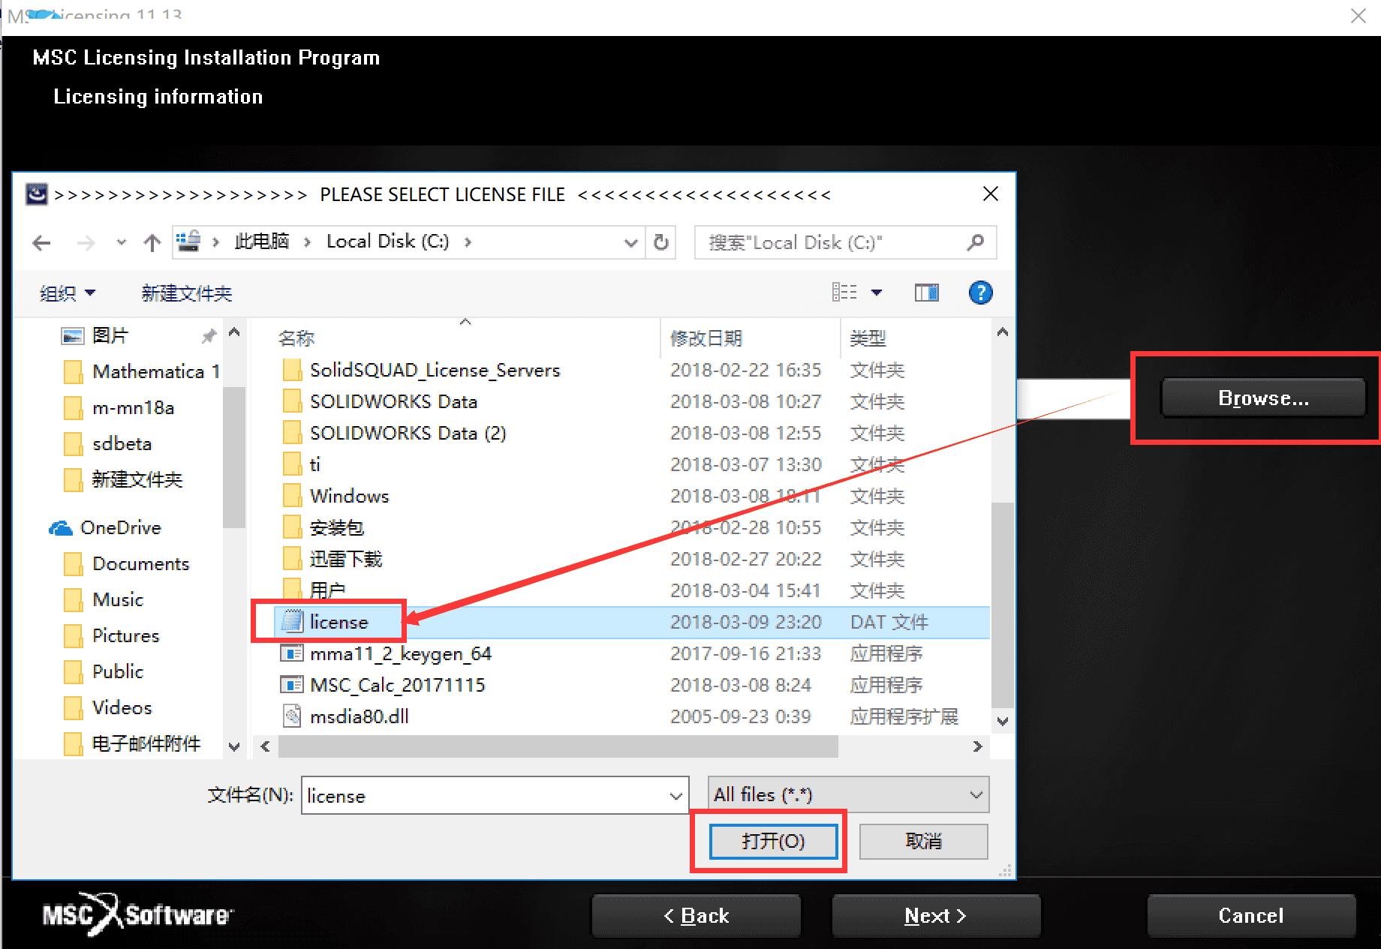Sort files by the 修改日期 column header

(x=706, y=338)
